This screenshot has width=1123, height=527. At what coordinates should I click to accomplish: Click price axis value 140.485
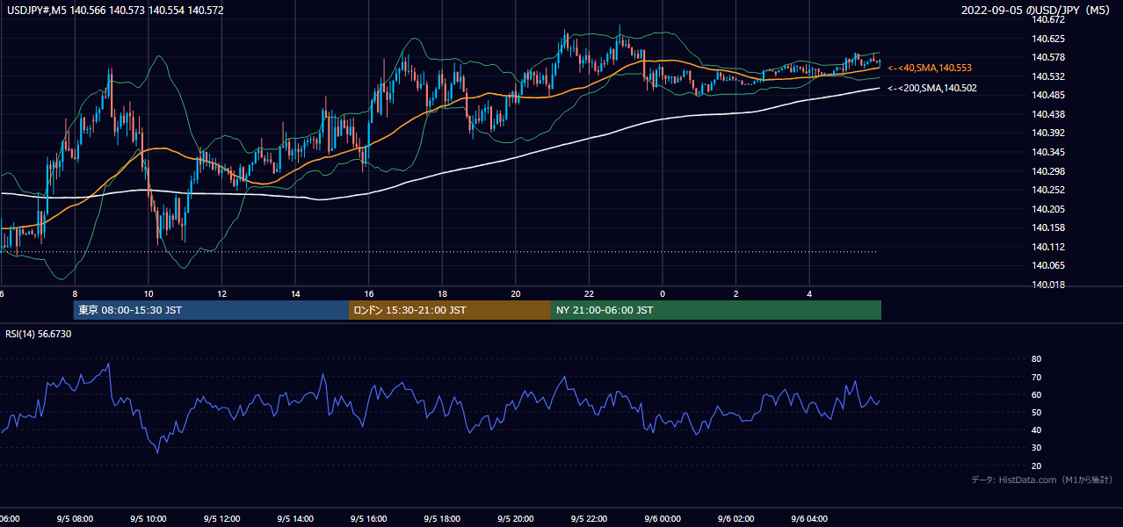tap(1048, 95)
